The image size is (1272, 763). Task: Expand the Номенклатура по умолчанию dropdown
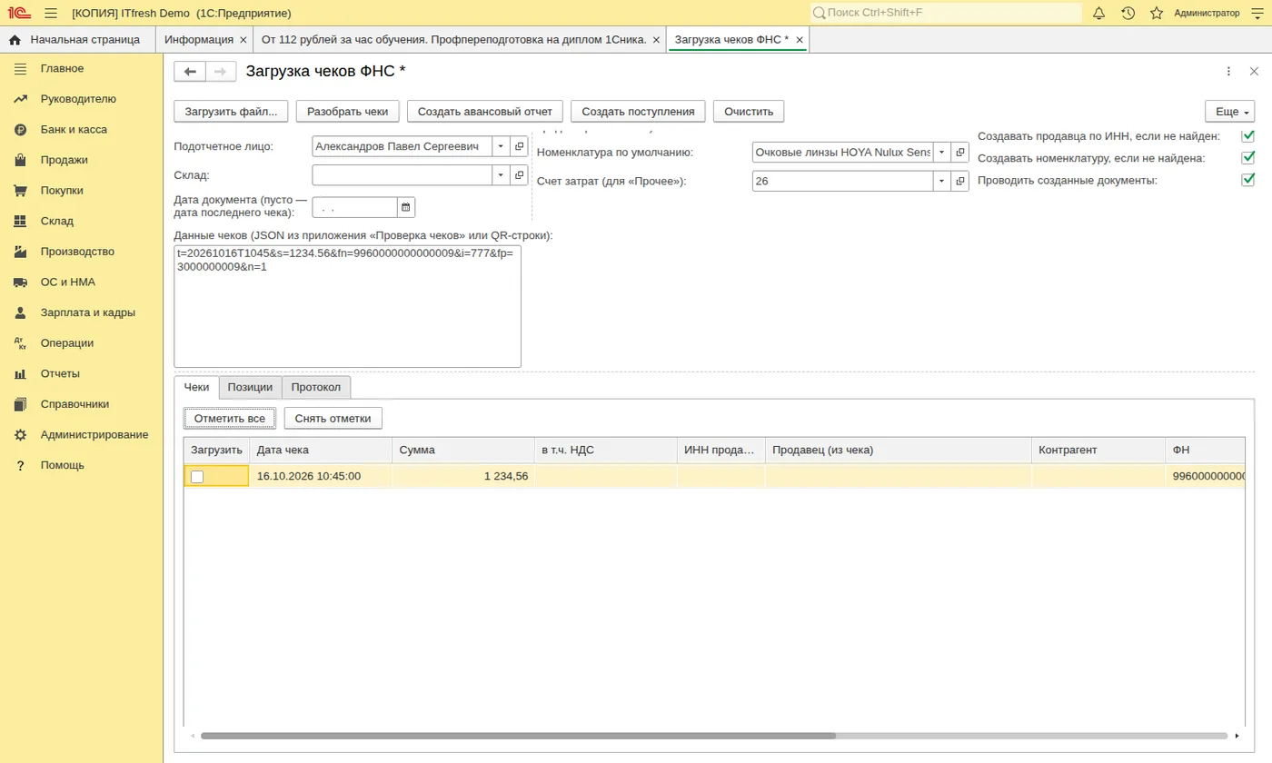942,153
